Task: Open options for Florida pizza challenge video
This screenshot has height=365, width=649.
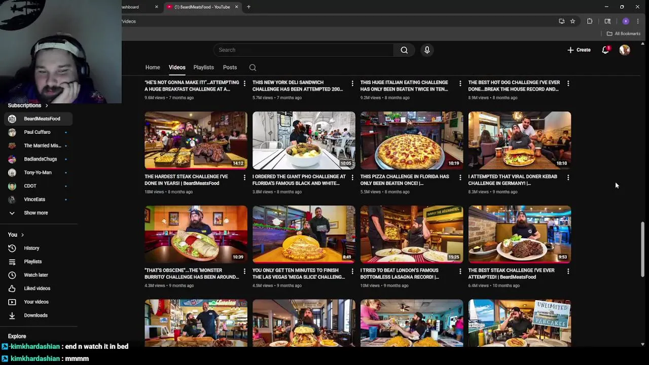Action: pyautogui.click(x=460, y=177)
